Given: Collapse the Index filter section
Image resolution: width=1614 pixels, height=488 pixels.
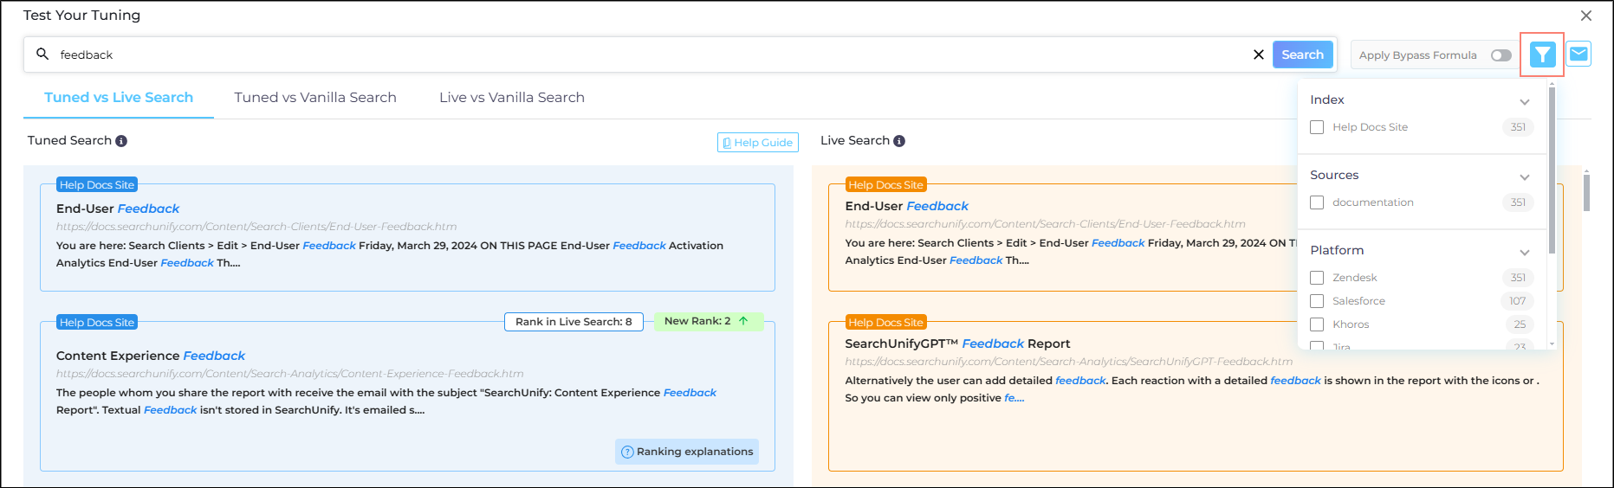Looking at the screenshot, I should point(1524,101).
